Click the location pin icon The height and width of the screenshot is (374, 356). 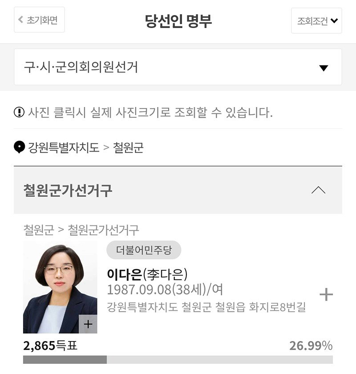[19, 147]
